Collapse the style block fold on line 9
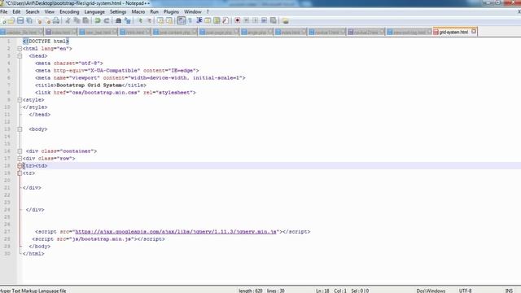Viewport: 521px width, 293px height. (x=20, y=99)
